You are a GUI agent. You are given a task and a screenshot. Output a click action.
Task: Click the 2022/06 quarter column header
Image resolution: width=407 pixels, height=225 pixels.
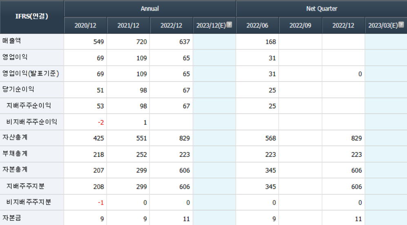click(257, 25)
